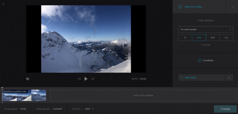The width and height of the screenshot is (238, 114).
Task: Skip to the previous clip
Action: click(79, 79)
